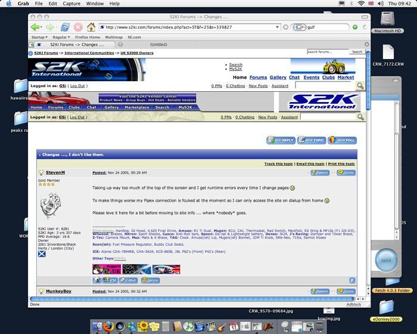Viewport: 417px width, 334px height.
Task: Go to the browser Home page icon
Action: (x=91, y=27)
